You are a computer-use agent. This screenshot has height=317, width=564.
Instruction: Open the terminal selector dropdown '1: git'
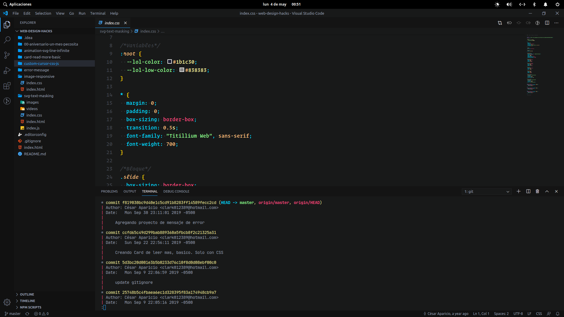486,192
